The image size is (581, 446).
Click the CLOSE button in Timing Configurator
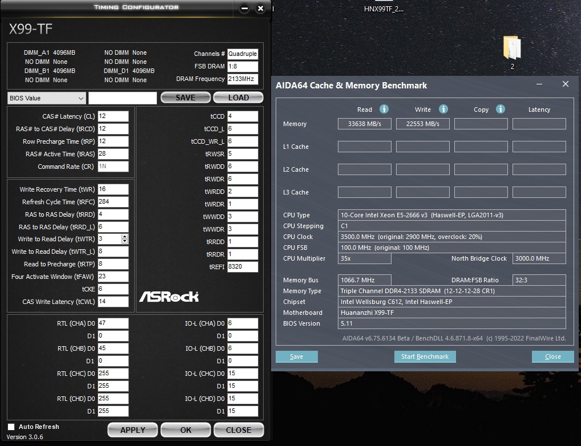click(239, 430)
